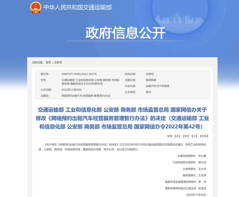This screenshot has height=197, width=239.
Task: Click the 政府信息公开 heading
Action: pos(125,33)
